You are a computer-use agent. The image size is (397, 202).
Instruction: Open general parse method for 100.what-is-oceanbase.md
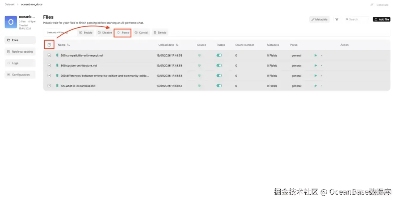(296, 86)
